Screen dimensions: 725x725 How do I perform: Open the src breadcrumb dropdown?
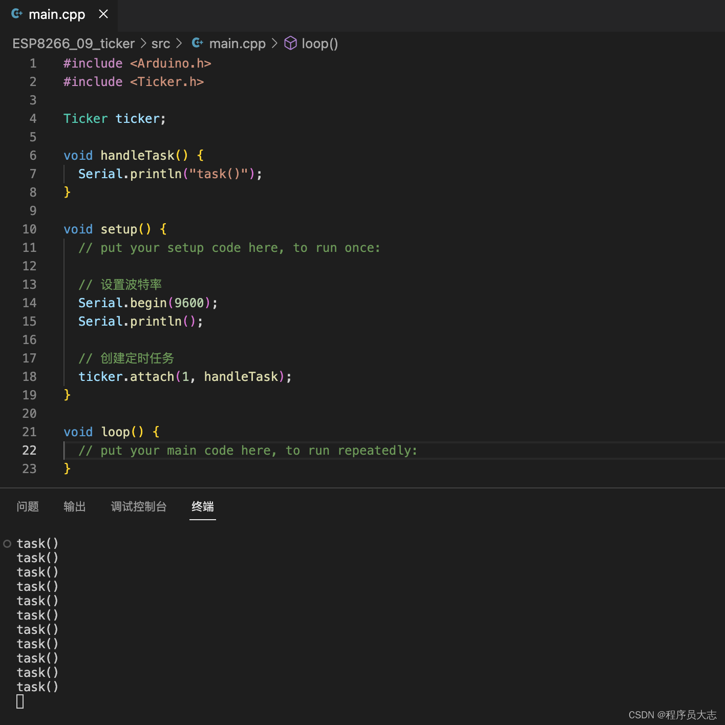coord(160,43)
